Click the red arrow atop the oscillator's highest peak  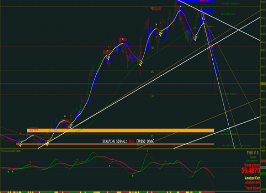[148, 151]
